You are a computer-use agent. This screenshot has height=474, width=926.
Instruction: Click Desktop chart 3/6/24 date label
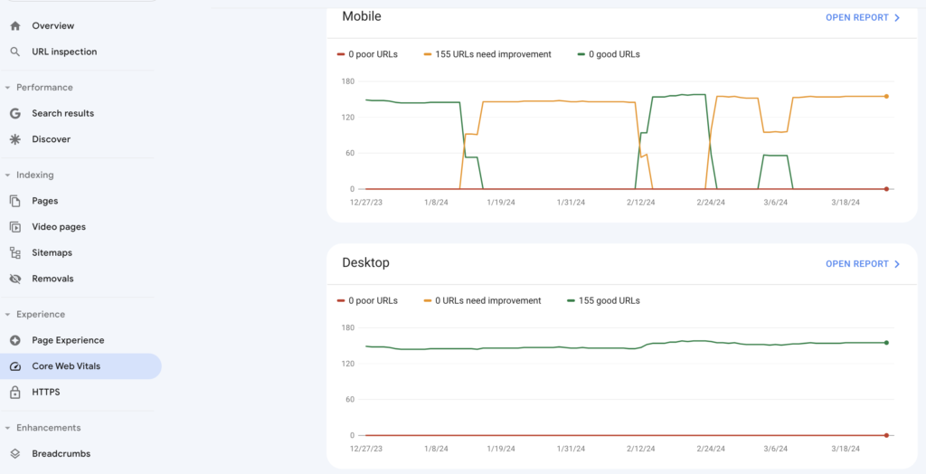[776, 449]
